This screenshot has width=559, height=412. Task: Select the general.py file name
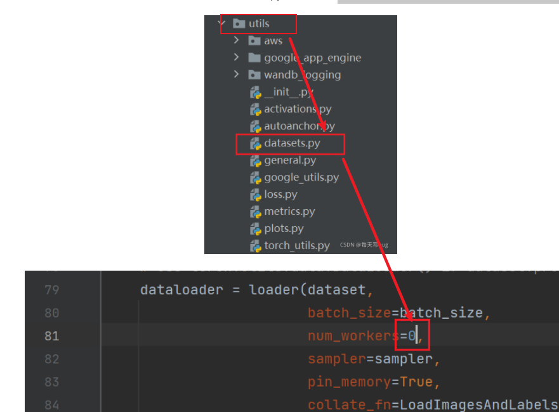(x=290, y=160)
